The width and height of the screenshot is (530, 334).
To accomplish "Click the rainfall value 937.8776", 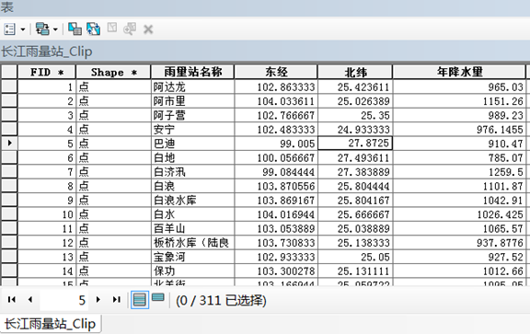I will tap(500, 243).
